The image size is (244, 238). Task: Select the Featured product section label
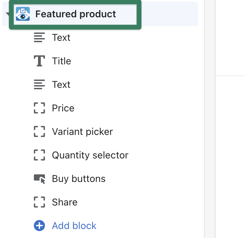[x=76, y=14]
